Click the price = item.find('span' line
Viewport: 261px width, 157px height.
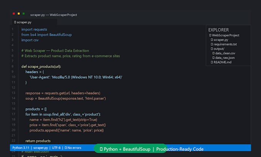68,125
